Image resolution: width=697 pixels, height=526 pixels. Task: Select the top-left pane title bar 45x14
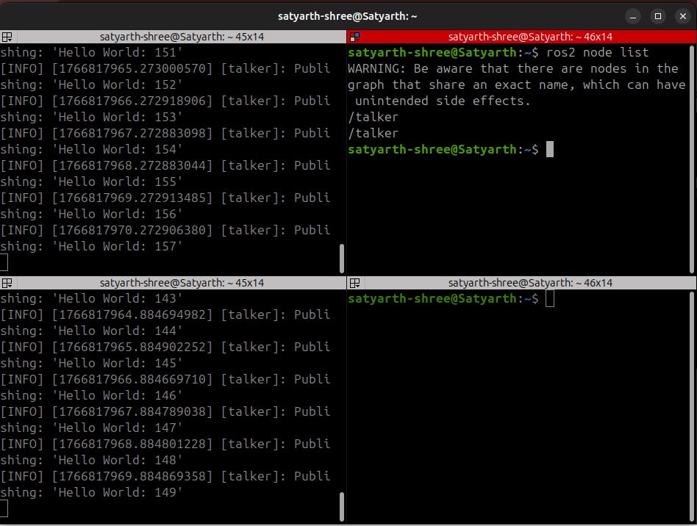[x=173, y=37]
